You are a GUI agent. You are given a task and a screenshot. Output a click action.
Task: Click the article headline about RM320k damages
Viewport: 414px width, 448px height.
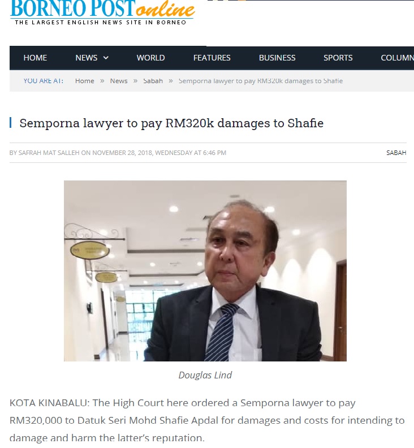(171, 123)
